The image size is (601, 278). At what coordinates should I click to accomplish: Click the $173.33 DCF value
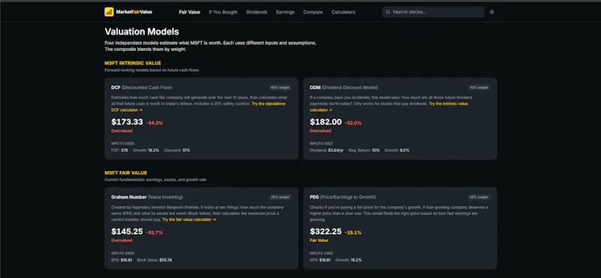(127, 122)
